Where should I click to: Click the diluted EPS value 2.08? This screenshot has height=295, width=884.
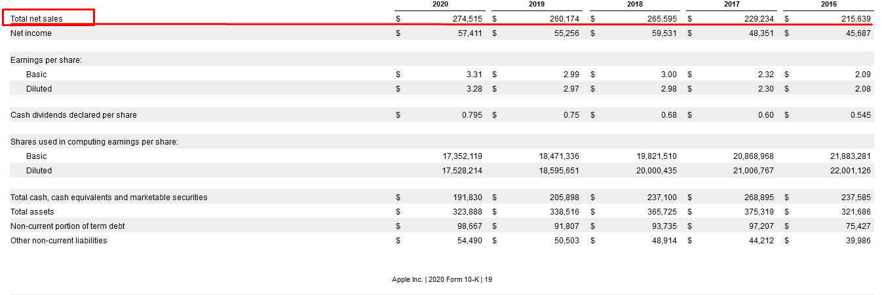[x=863, y=89]
